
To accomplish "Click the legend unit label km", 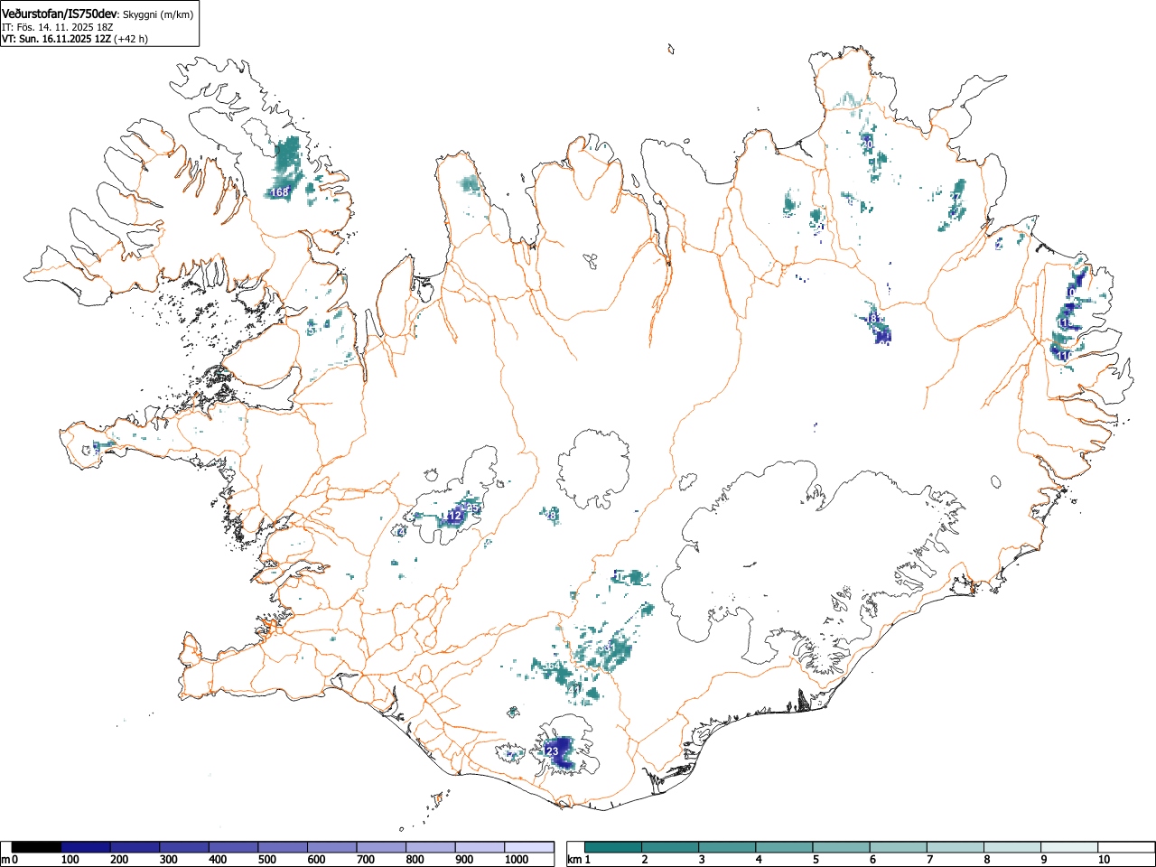I will pyautogui.click(x=574, y=859).
